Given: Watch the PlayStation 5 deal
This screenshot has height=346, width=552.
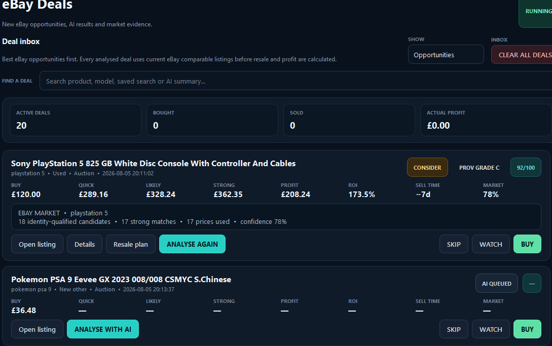Looking at the screenshot, I should 491,244.
